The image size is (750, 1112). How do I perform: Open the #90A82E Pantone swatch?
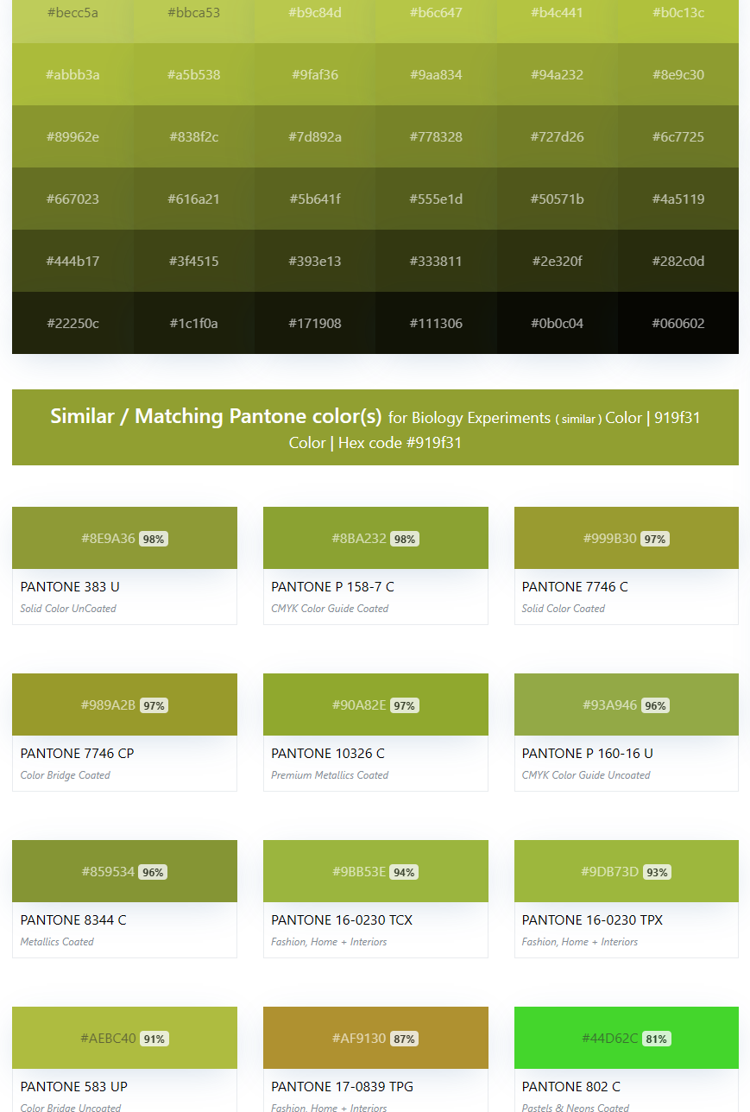coord(375,704)
